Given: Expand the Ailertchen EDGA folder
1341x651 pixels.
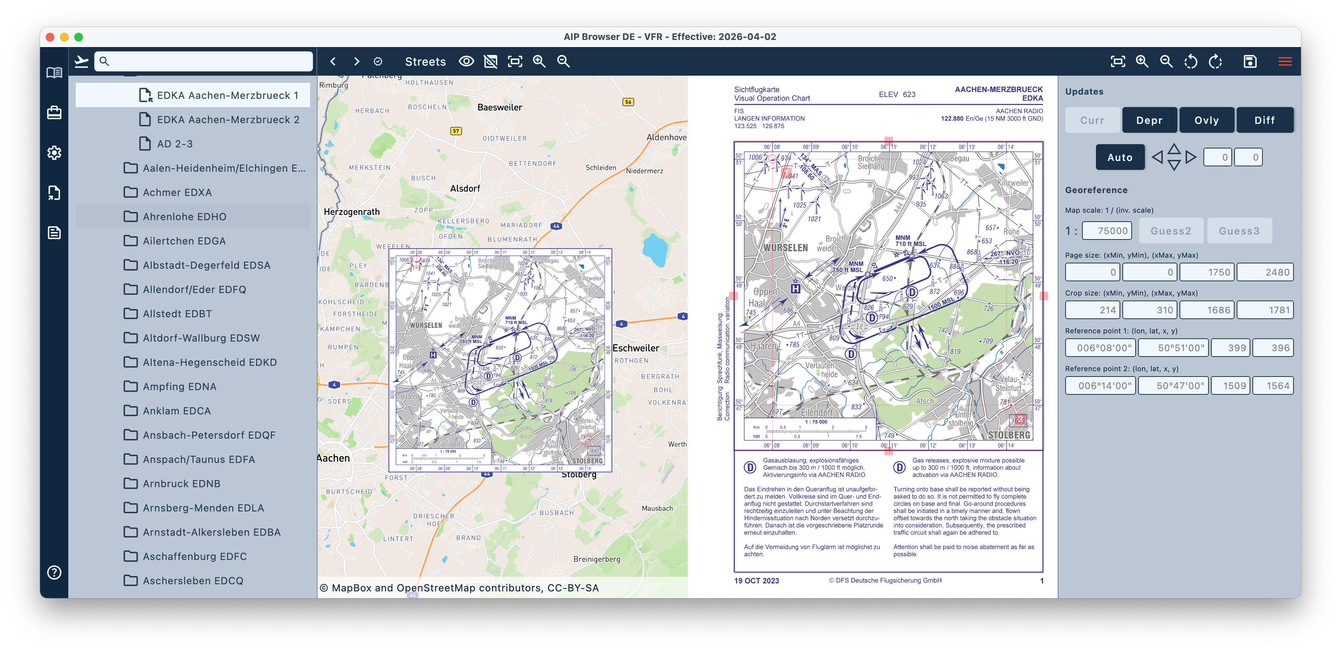Looking at the screenshot, I should click(x=193, y=241).
